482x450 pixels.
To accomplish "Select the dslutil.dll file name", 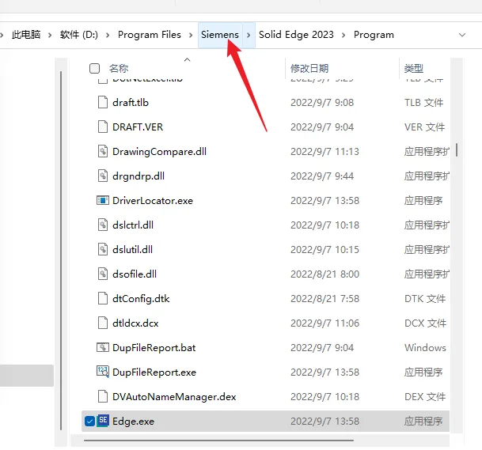I will pyautogui.click(x=132, y=249).
